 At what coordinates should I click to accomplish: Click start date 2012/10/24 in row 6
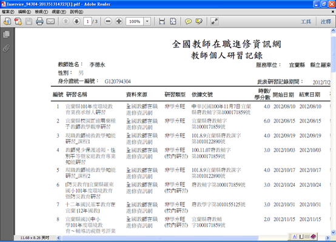284,185
